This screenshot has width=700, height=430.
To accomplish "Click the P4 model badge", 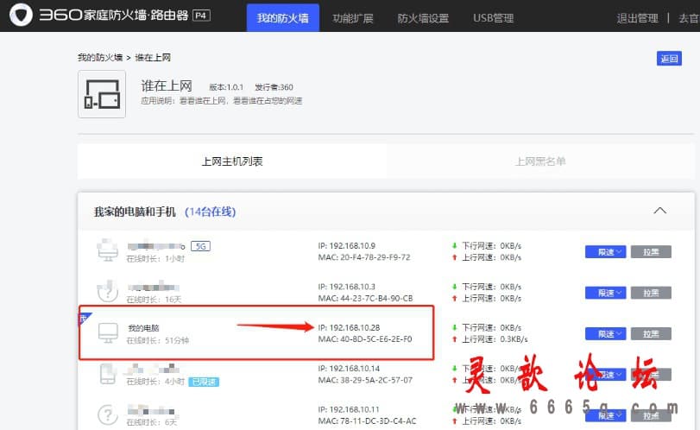I will pos(201,16).
